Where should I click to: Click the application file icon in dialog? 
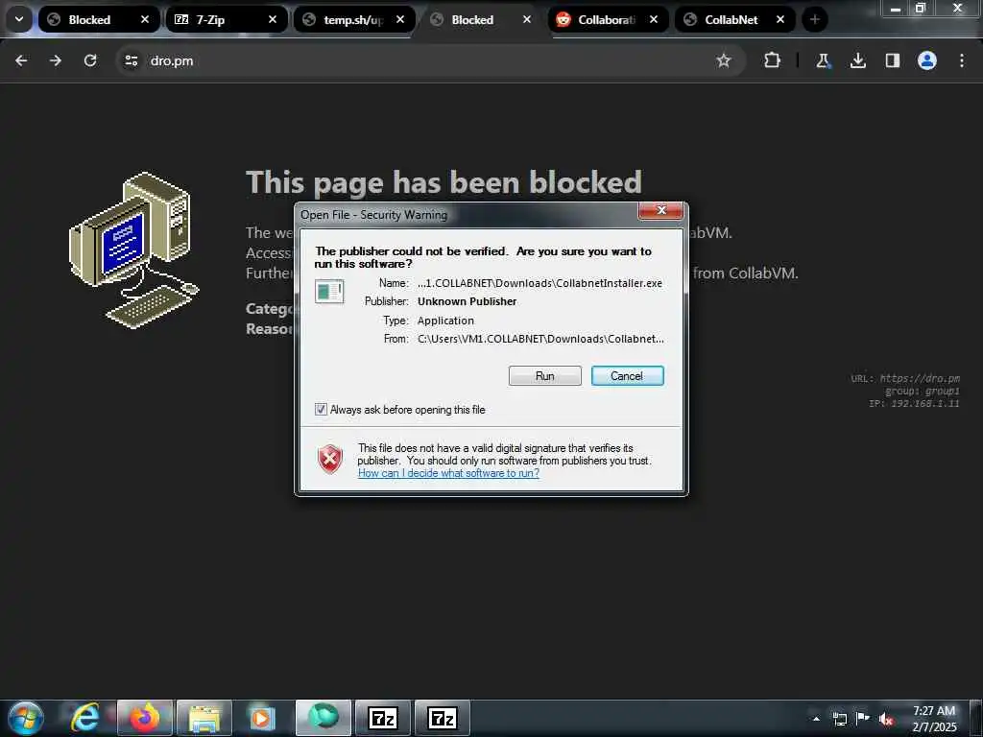(x=329, y=292)
